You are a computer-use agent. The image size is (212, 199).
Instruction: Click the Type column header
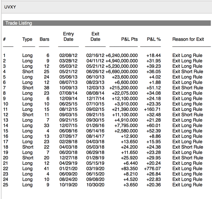pyautogui.click(x=27, y=39)
